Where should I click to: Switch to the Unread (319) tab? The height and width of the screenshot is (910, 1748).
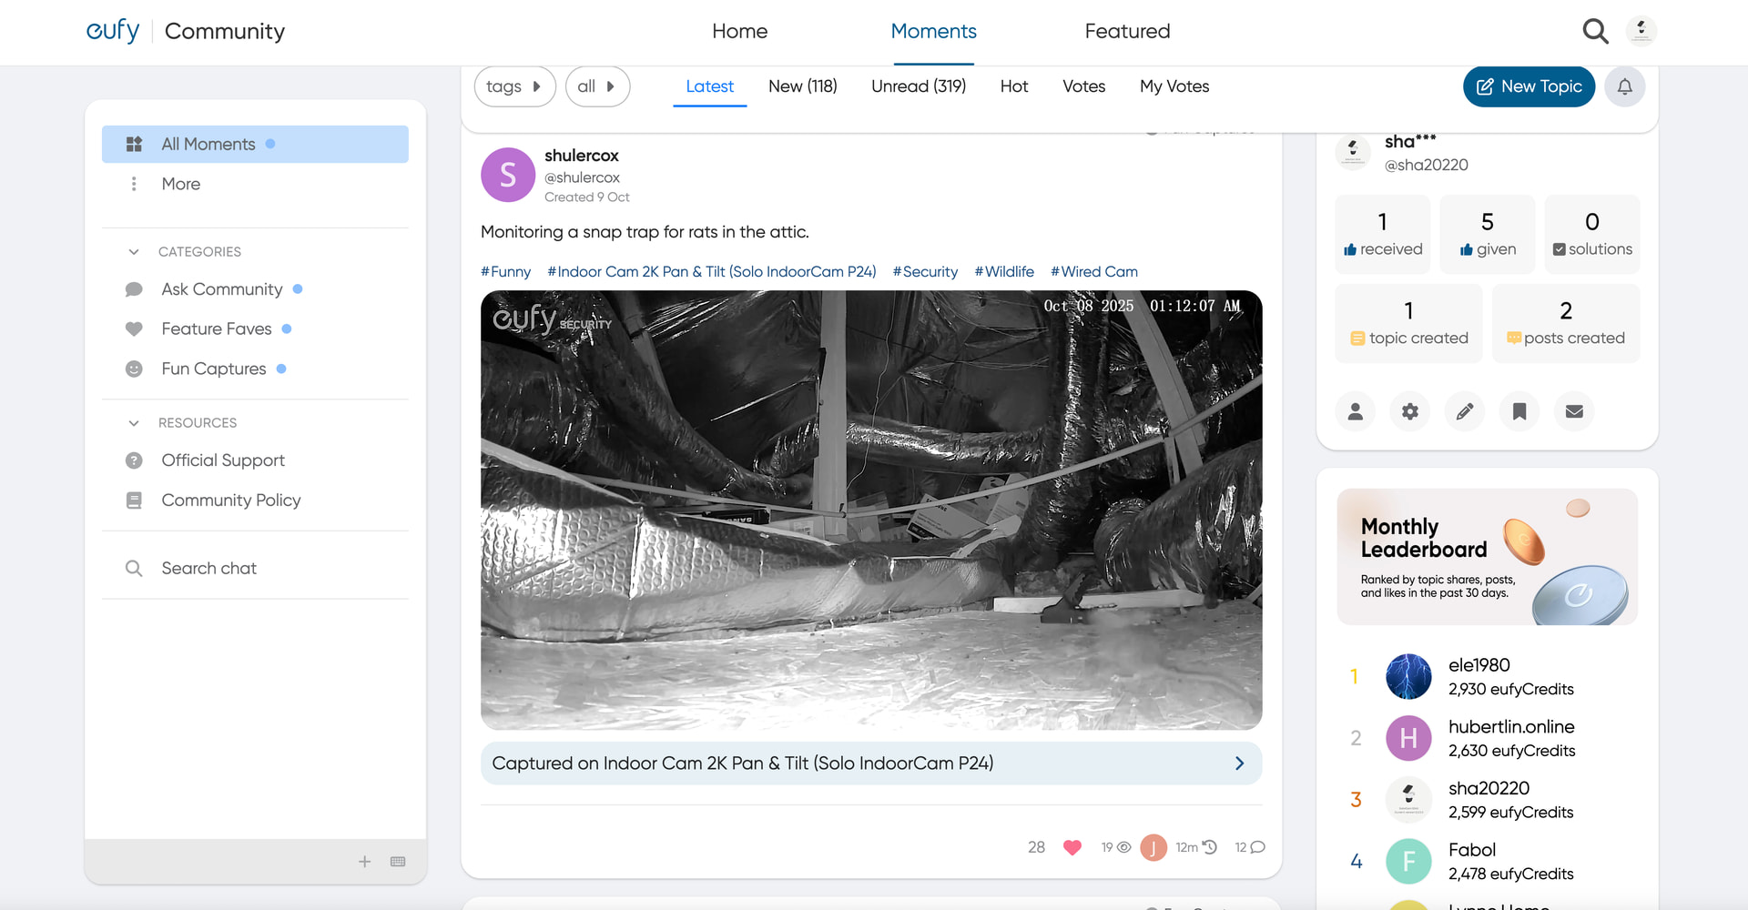click(918, 86)
